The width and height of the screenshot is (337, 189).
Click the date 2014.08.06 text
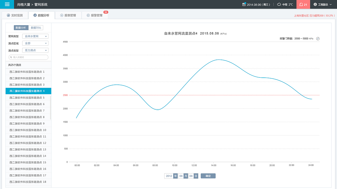pos(254,5)
